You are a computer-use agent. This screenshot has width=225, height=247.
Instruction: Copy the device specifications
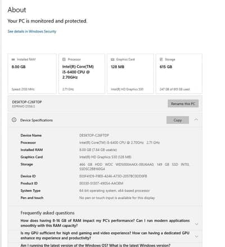(178, 120)
